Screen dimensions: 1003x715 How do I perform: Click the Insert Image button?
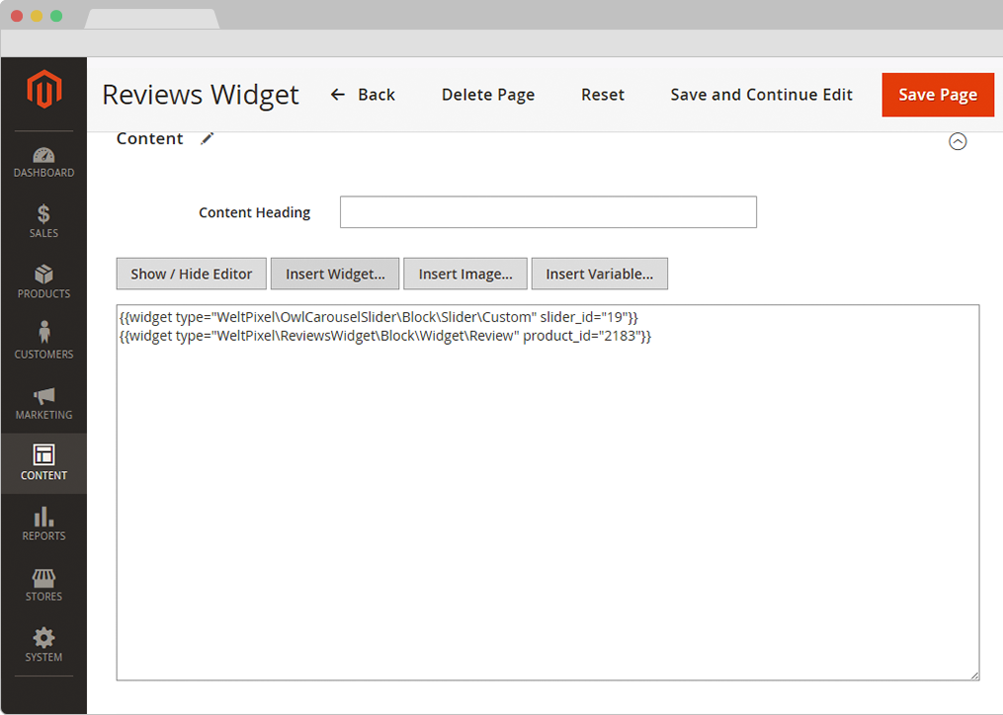pos(465,274)
